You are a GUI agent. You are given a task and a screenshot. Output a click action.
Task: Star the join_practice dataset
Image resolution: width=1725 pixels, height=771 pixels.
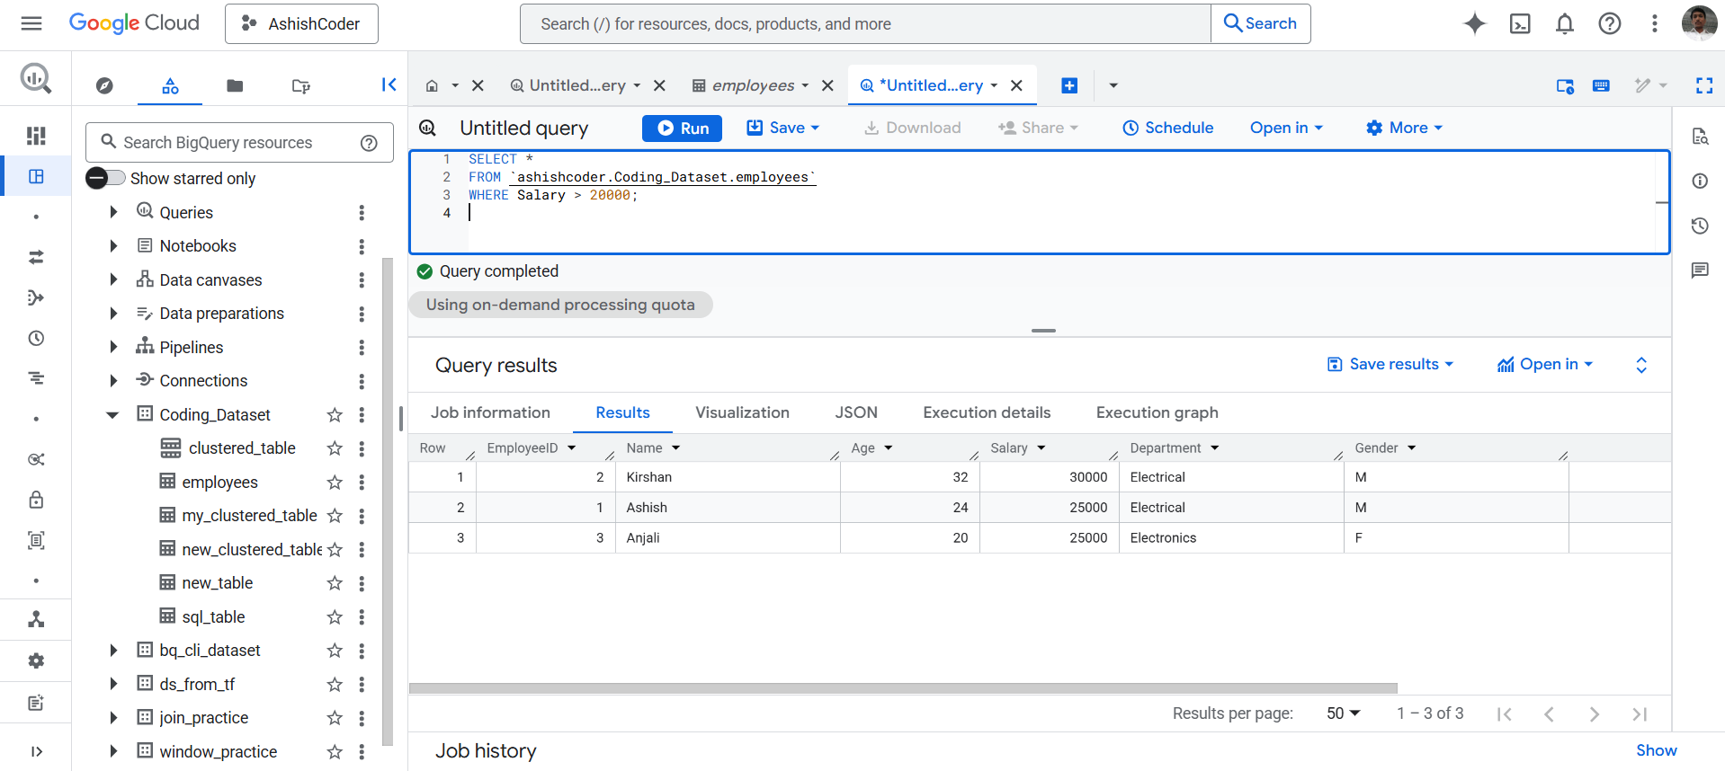point(335,718)
